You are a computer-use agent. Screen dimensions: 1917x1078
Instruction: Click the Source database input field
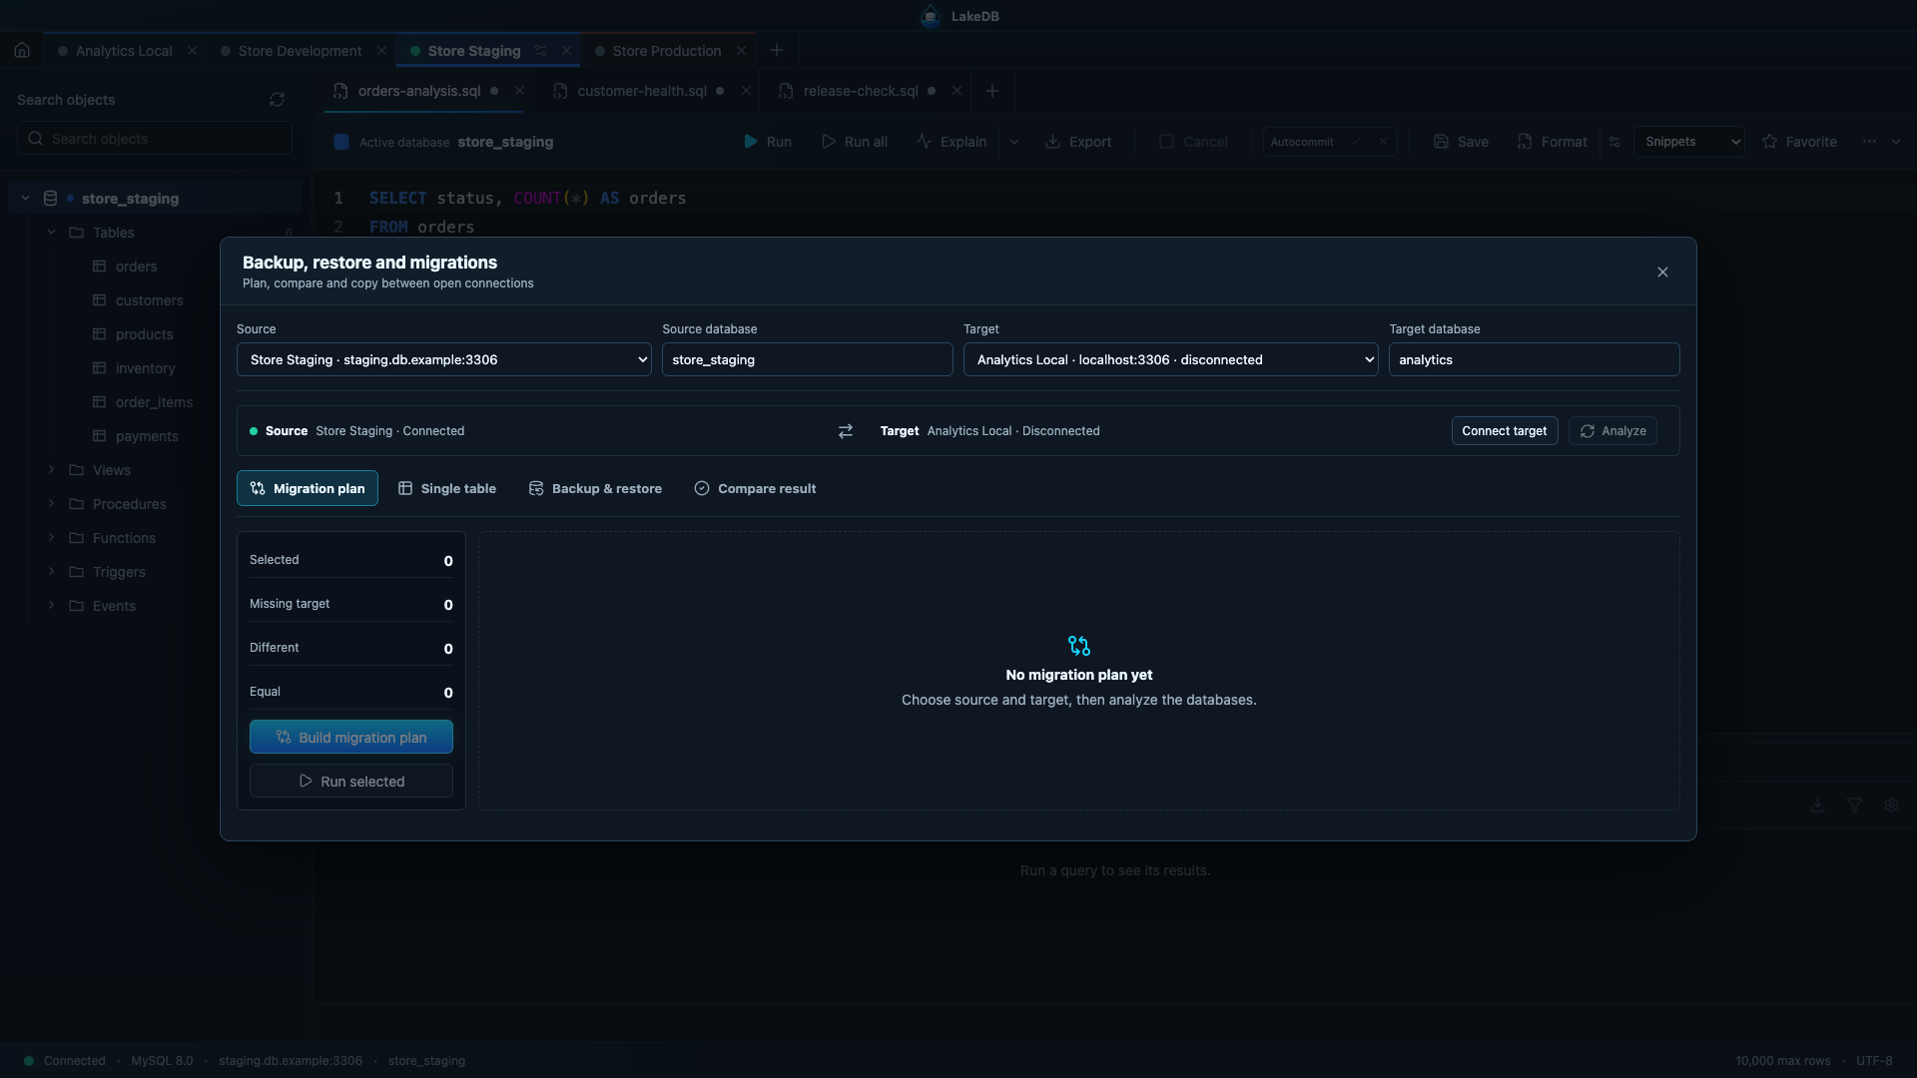click(808, 359)
